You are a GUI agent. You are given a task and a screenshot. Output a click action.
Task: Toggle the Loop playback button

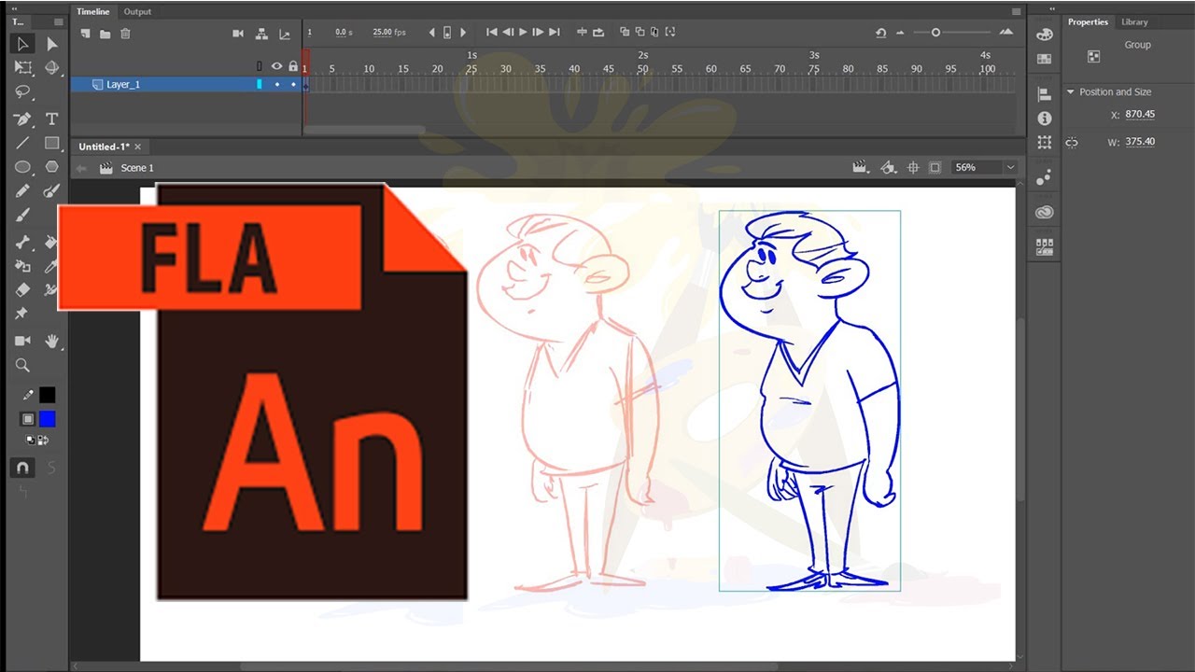pyautogui.click(x=598, y=33)
